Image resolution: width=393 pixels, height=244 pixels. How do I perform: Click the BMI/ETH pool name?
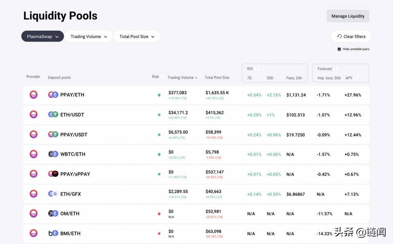click(x=70, y=233)
